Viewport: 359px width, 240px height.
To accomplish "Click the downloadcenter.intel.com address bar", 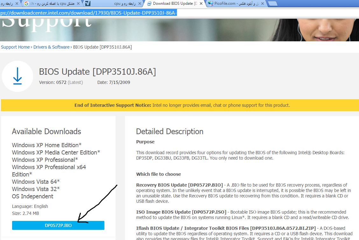I will point(95,13).
